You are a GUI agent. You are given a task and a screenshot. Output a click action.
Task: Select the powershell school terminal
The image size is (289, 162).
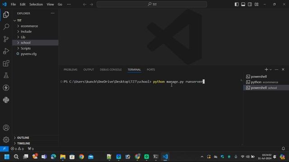[266, 88]
